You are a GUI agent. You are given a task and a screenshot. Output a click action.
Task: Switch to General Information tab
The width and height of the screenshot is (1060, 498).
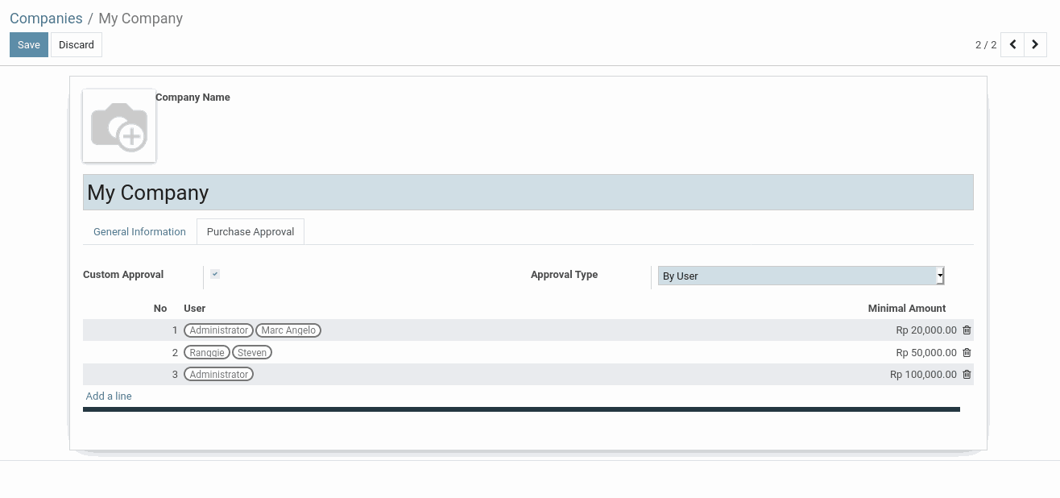click(x=139, y=232)
